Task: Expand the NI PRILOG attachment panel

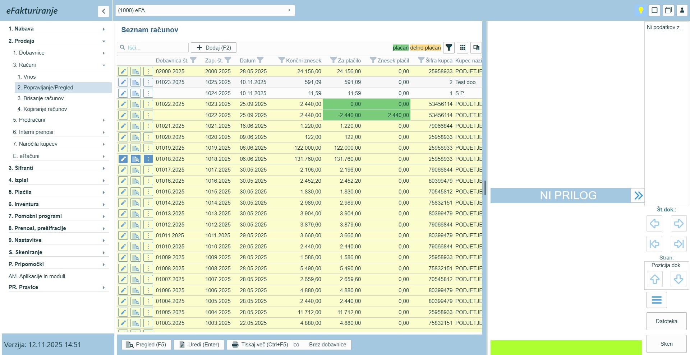Action: point(638,195)
